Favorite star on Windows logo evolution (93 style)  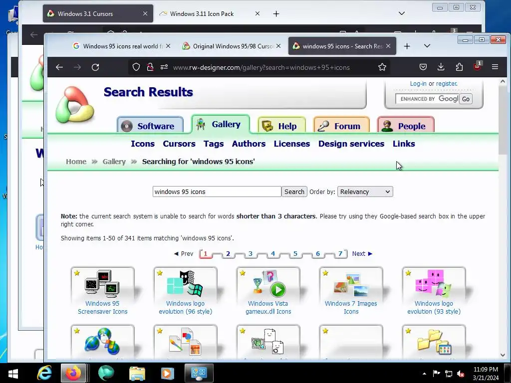tap(408, 273)
